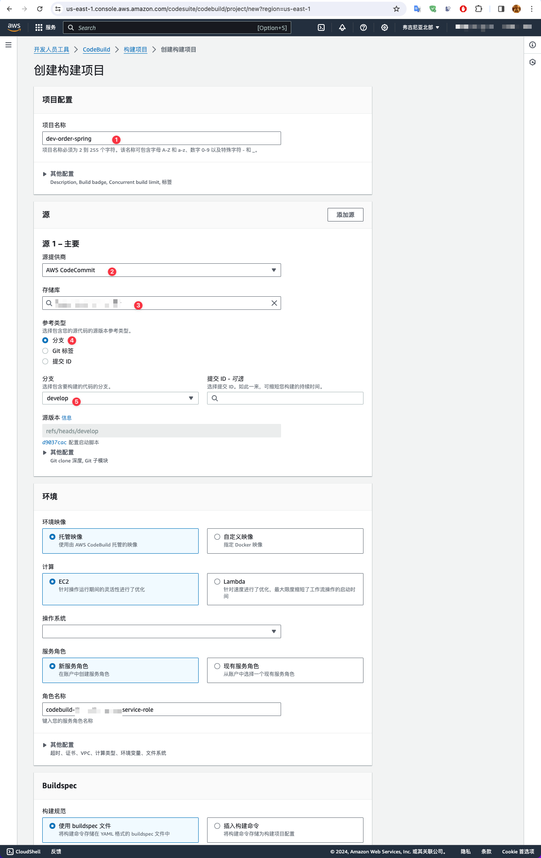Open 隐私 link in footer

[466, 852]
